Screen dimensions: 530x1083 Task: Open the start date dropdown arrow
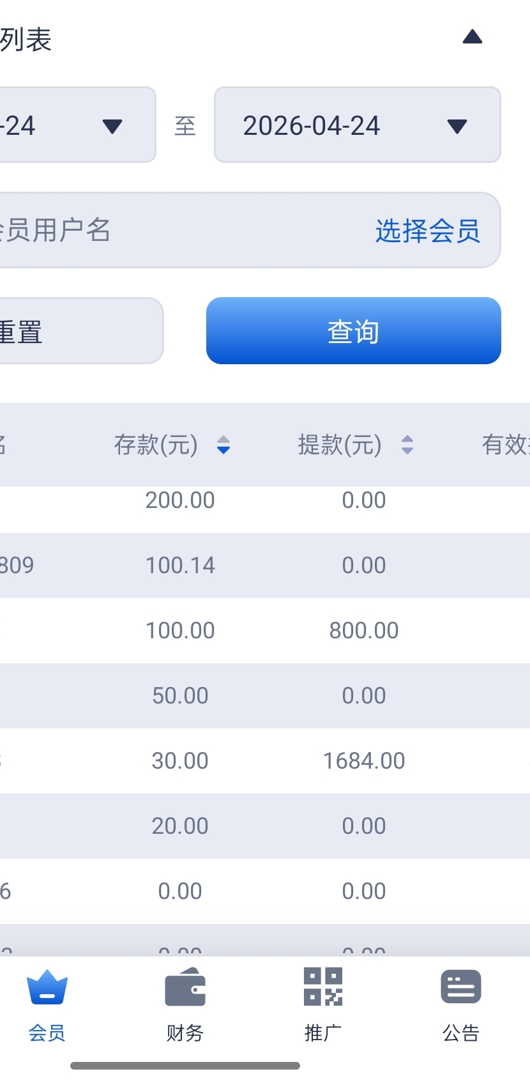point(112,127)
